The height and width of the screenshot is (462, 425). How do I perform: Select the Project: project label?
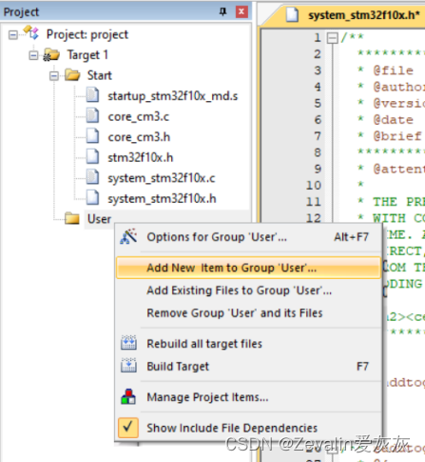(87, 34)
